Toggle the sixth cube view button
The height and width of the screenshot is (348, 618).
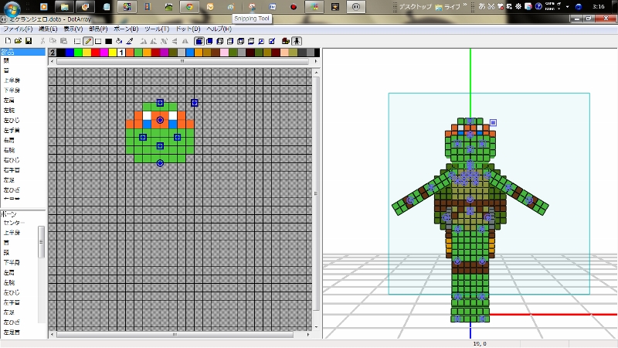point(251,41)
